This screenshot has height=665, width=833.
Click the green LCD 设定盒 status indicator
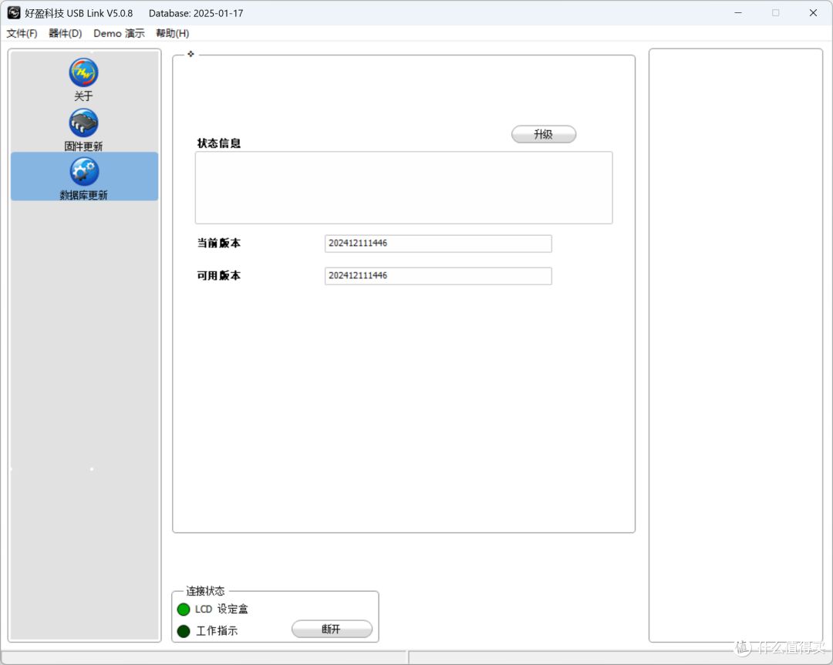point(184,610)
